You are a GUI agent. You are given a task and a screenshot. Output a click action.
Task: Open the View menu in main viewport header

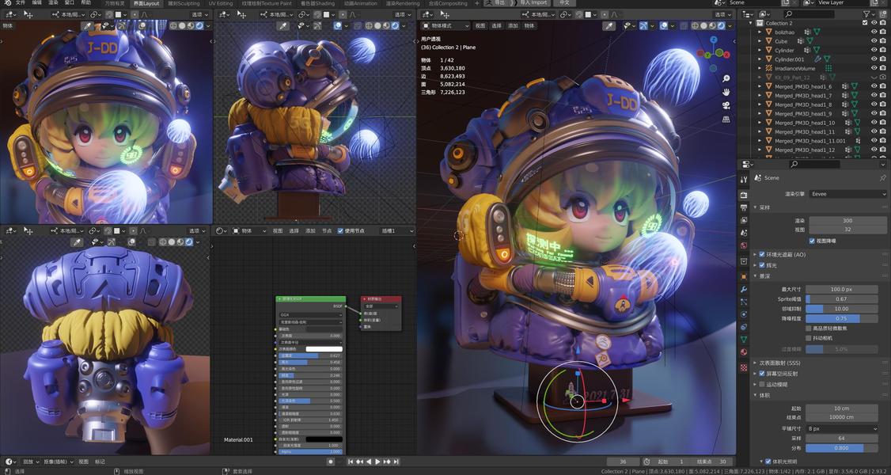point(480,25)
